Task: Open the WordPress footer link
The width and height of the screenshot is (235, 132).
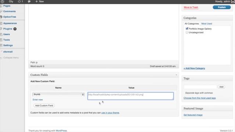Action: coord(61,131)
